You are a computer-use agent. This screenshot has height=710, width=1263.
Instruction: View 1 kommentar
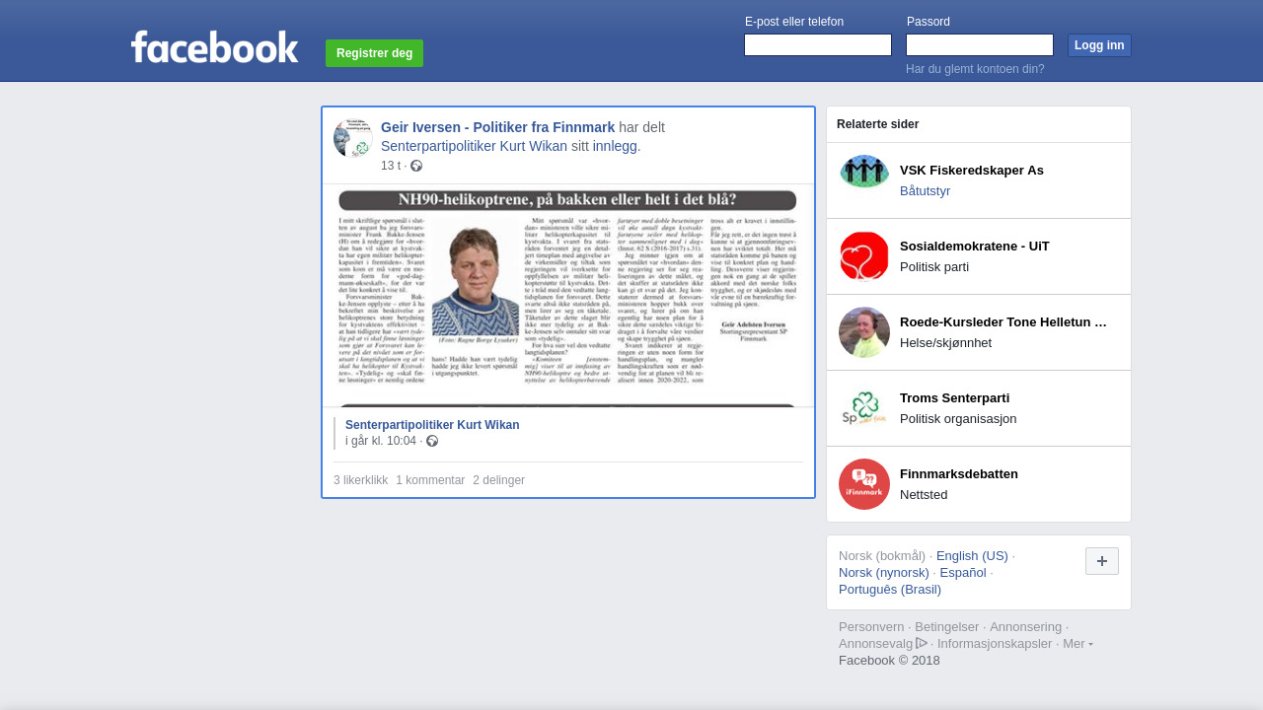pos(430,480)
